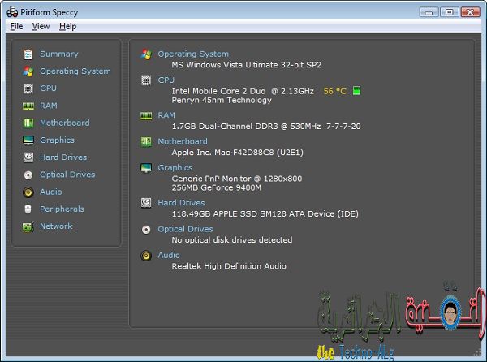Click the Speccy app icon in title bar
This screenshot has height=362, width=487.
12,12
